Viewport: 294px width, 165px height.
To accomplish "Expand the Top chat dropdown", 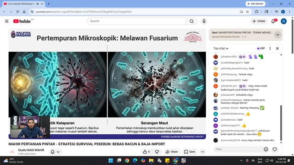I will [x=220, y=49].
